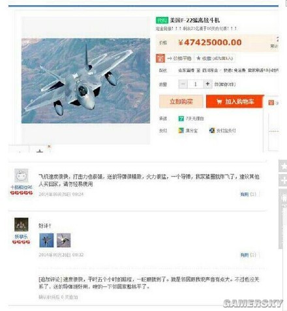This screenshot has width=287, height=311.
Task: Open the main F-22 product photo
Action: pos(85,81)
